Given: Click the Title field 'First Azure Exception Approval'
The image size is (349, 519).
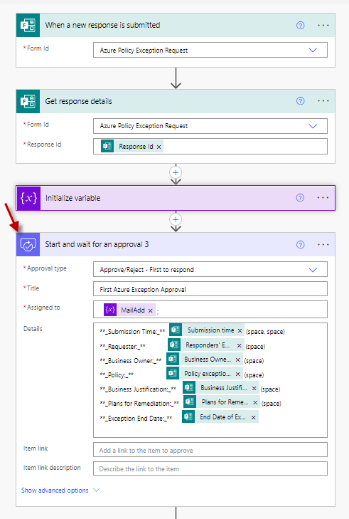Looking at the screenshot, I should pyautogui.click(x=210, y=289).
